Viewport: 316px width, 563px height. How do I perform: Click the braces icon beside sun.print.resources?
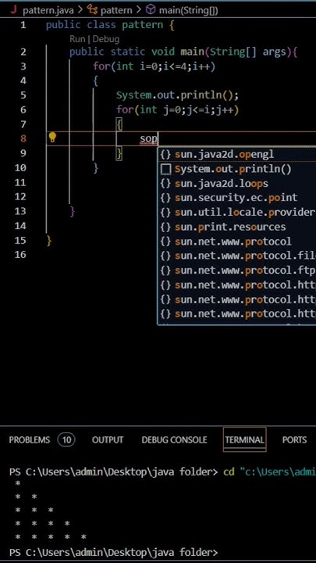(x=165, y=227)
